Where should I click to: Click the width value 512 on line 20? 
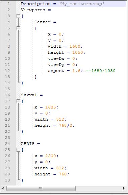coord(60,119)
